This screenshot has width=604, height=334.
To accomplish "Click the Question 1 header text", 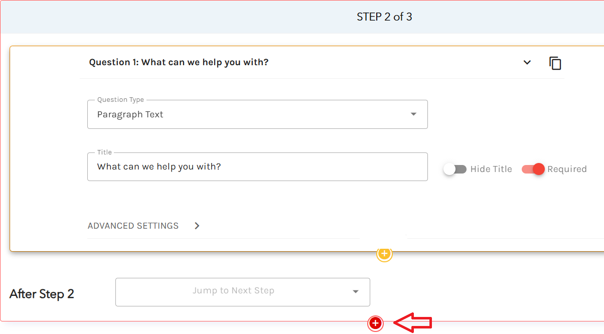I will pos(178,62).
